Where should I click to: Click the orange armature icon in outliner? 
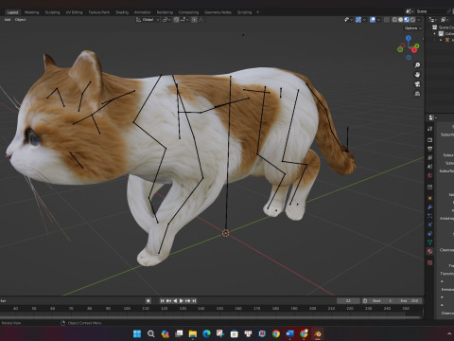447,40
